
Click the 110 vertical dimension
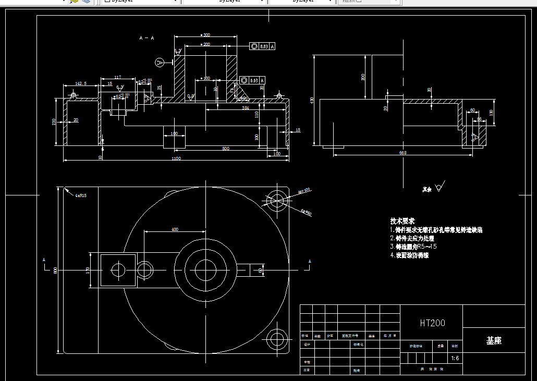257,115
